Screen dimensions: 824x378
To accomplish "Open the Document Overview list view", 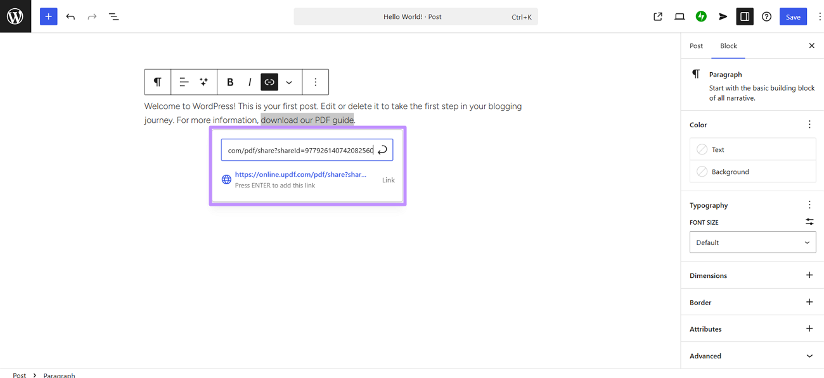I will click(x=113, y=16).
